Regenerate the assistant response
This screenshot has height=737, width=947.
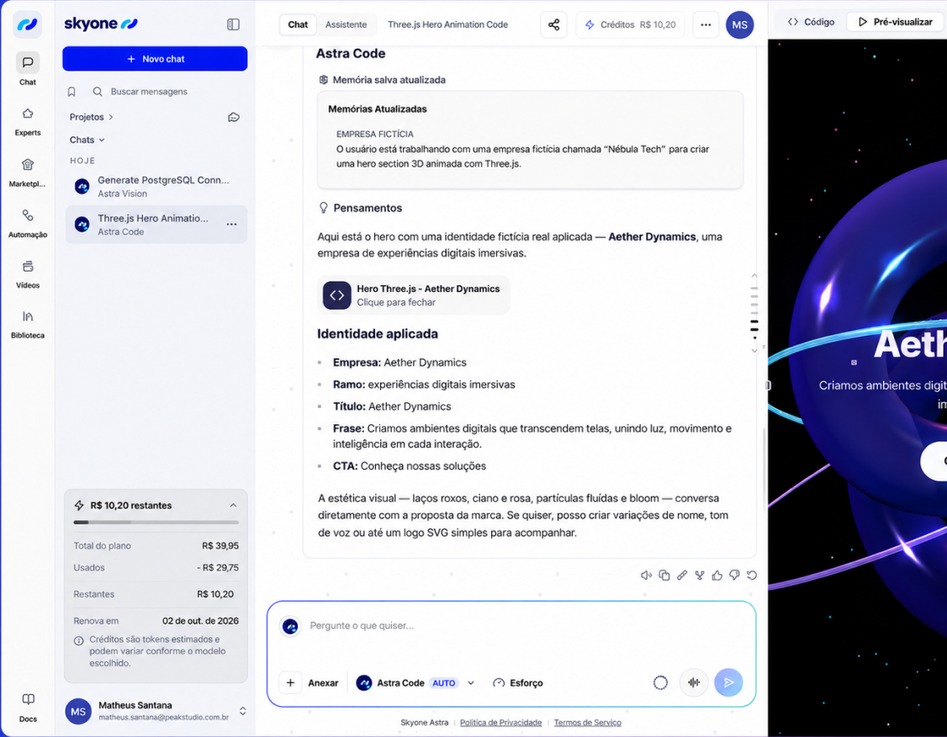point(752,575)
